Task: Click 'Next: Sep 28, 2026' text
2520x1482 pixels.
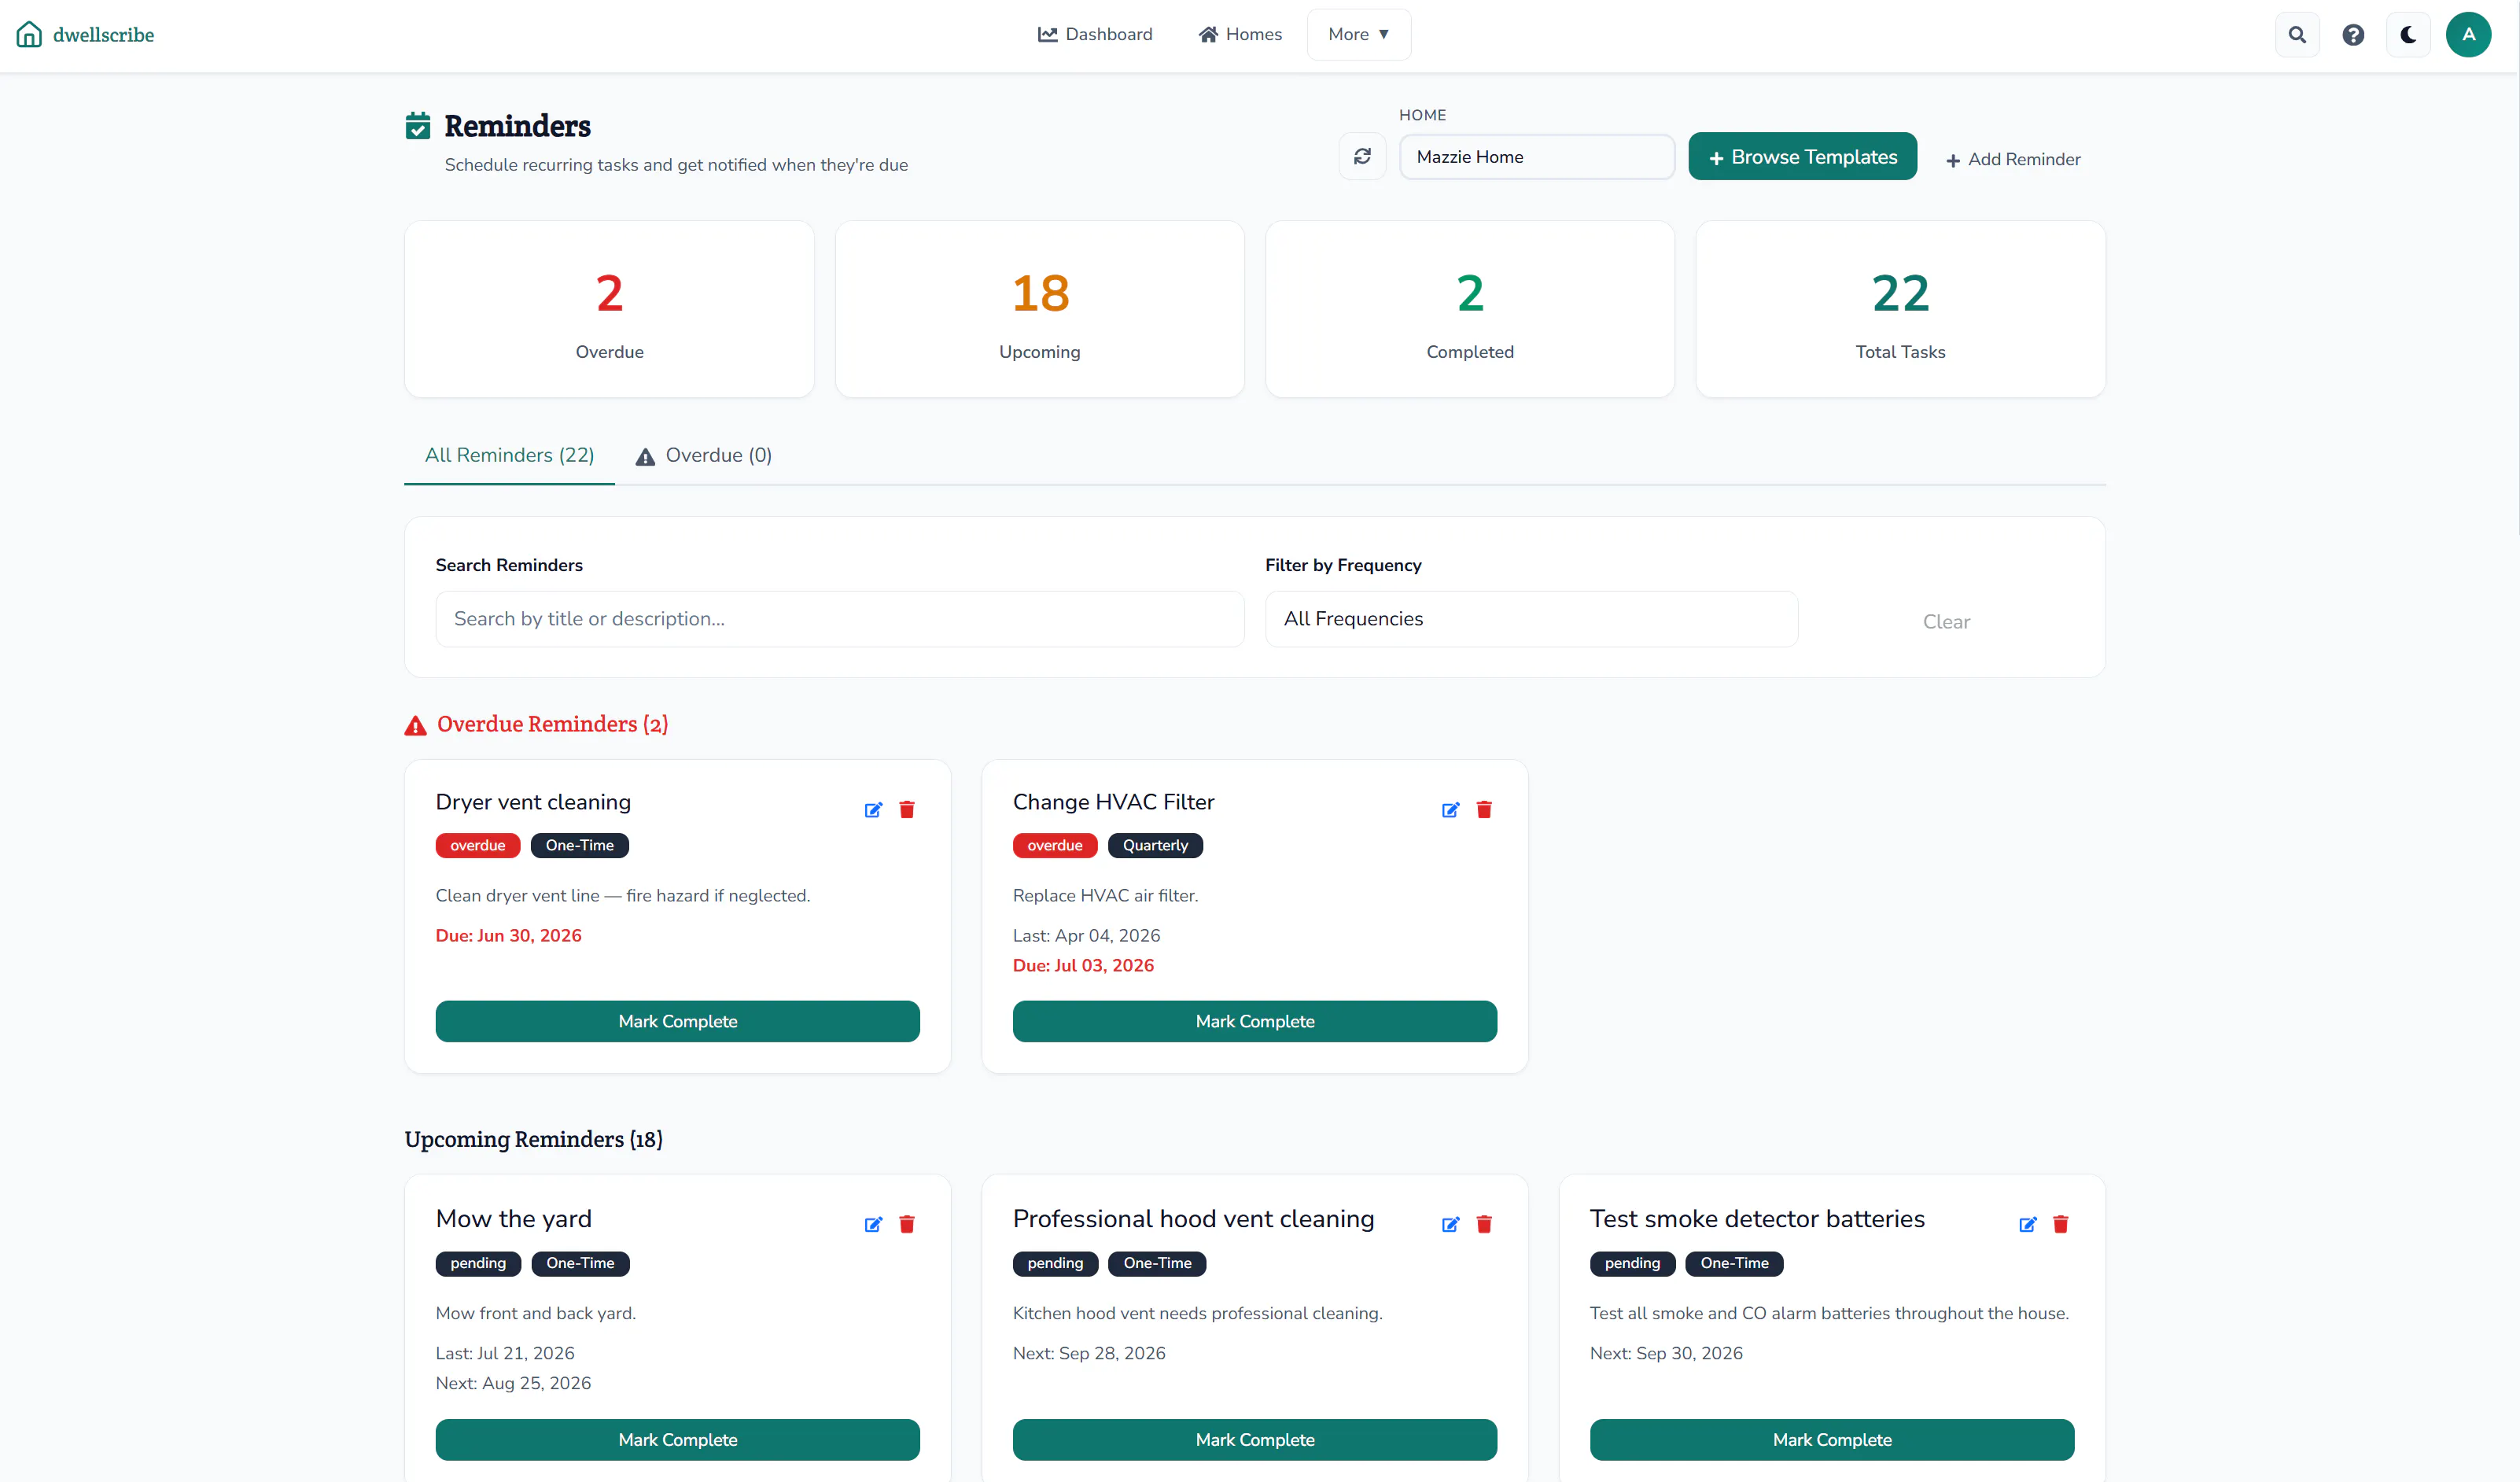Action: pyautogui.click(x=1089, y=1354)
